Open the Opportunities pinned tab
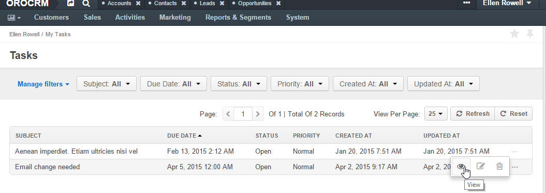This screenshot has height=193, width=546. (255, 4)
